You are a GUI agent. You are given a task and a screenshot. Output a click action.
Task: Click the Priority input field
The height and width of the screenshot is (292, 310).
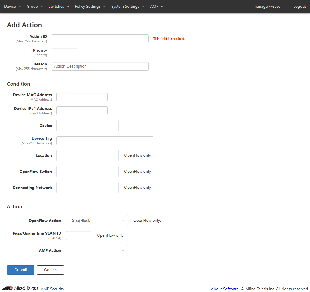pyautogui.click(x=65, y=52)
